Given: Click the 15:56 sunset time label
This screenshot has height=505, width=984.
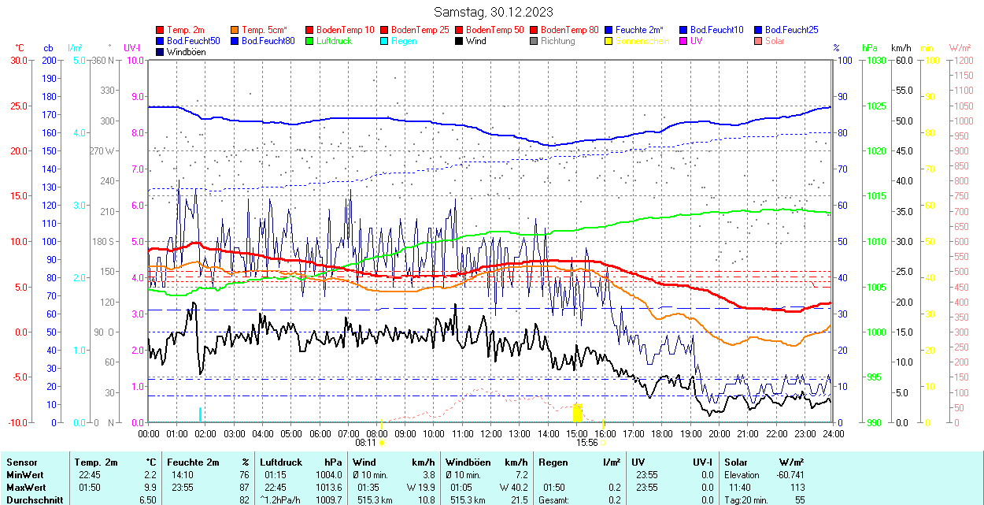Looking at the screenshot, I should [586, 442].
